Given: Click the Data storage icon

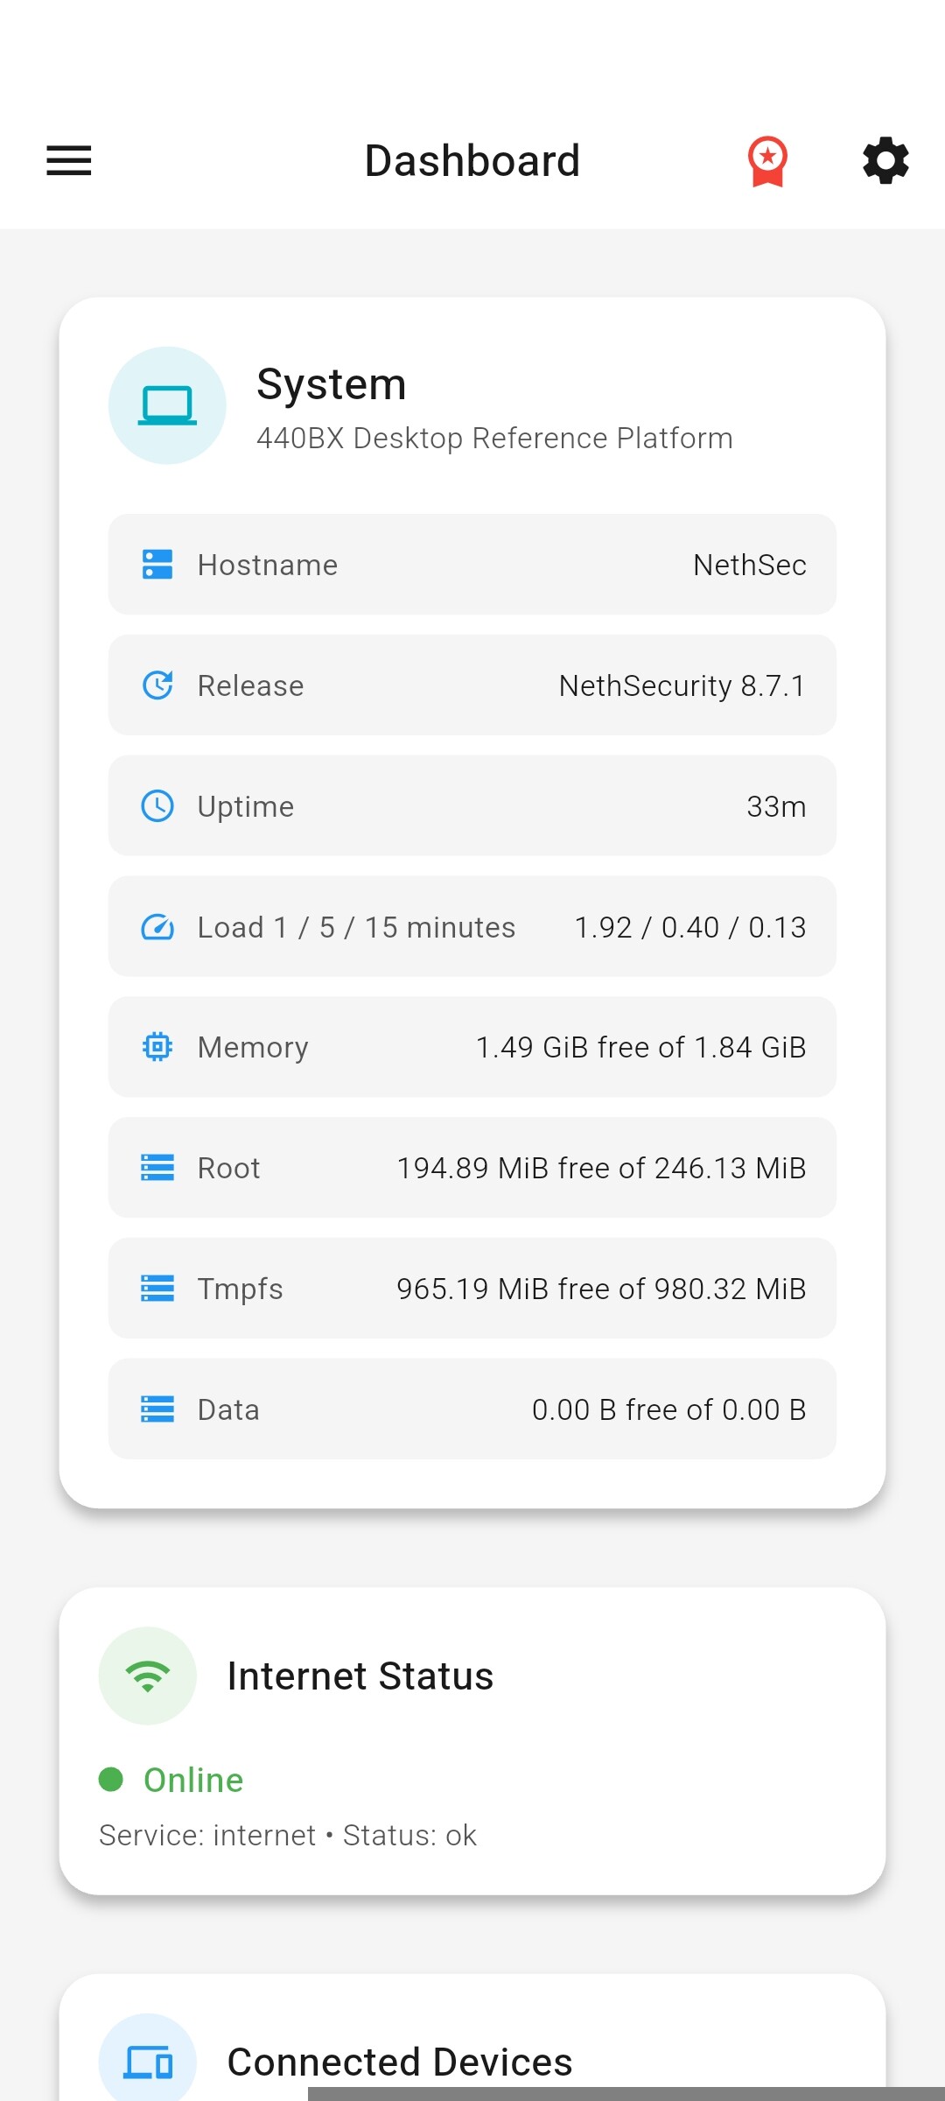Looking at the screenshot, I should coord(157,1409).
